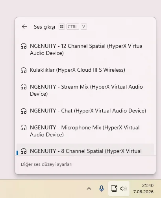Click the headphone icon beside Stream Mix
The image size is (161, 198).
pos(24,87)
